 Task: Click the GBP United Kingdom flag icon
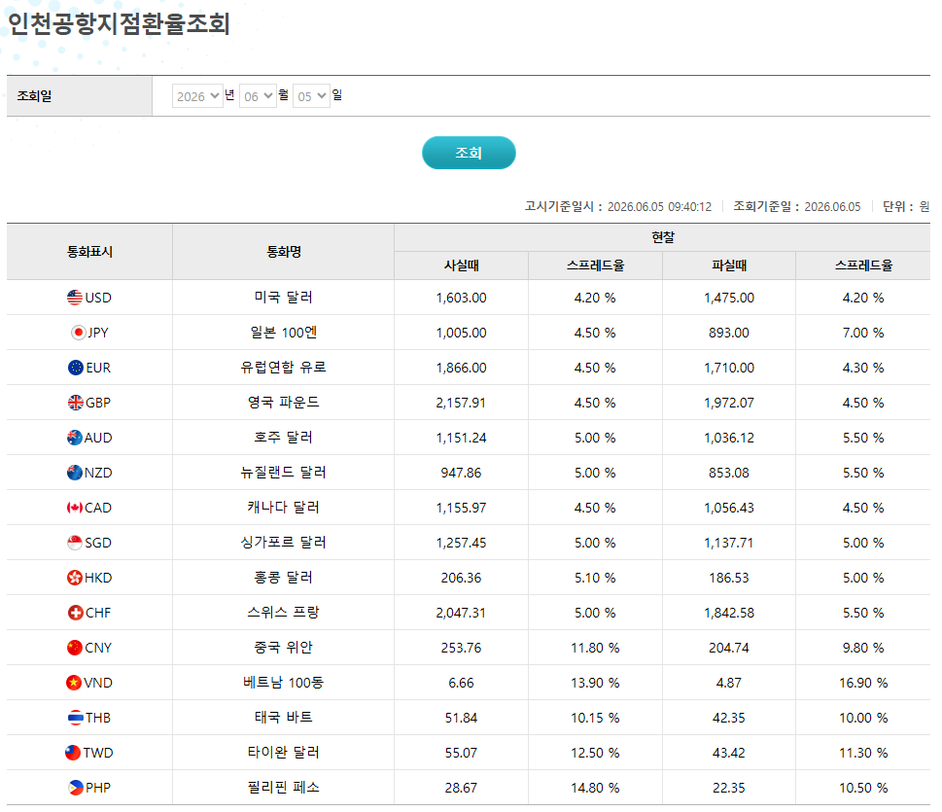pyautogui.click(x=76, y=403)
